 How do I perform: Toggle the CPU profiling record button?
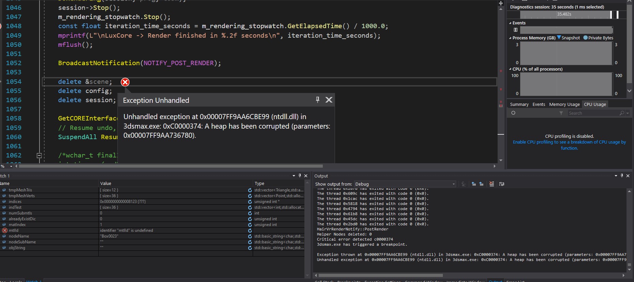pyautogui.click(x=513, y=113)
